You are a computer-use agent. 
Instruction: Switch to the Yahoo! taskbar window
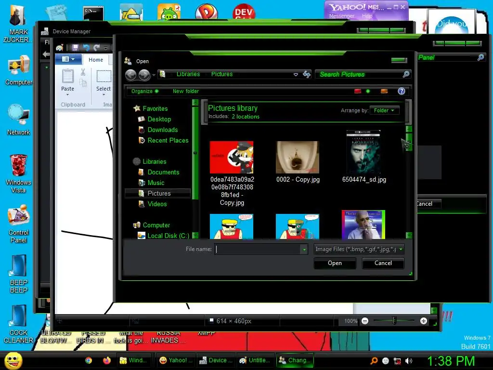pos(175,360)
